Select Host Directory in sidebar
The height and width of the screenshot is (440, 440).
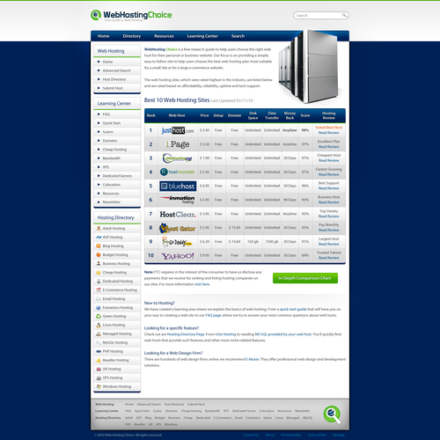click(114, 79)
